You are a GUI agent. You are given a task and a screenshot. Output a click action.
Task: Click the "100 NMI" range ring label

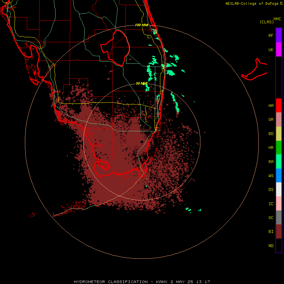[x=142, y=25]
